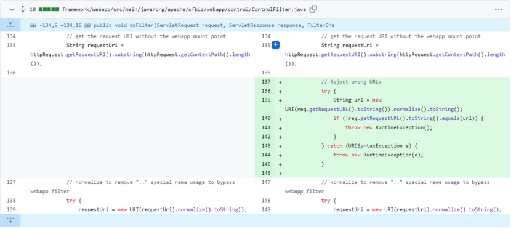The image size is (511, 229).
Task: Select left-side line number 135
Action: (x=11, y=46)
